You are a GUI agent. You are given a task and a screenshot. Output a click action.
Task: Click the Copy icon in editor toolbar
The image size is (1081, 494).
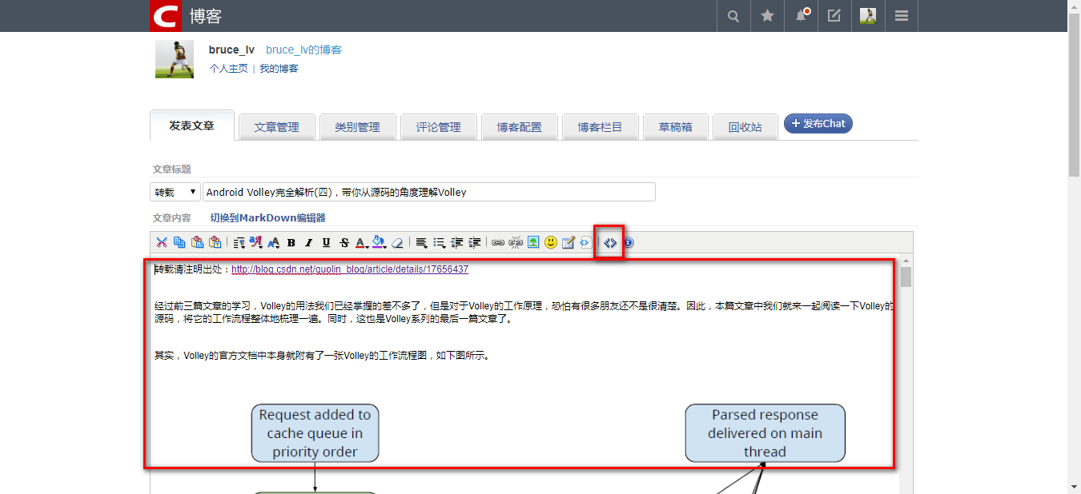179,242
